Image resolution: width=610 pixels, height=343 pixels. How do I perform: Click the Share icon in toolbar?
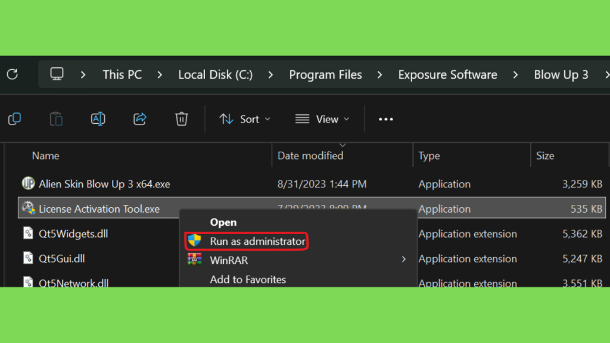pyautogui.click(x=139, y=119)
